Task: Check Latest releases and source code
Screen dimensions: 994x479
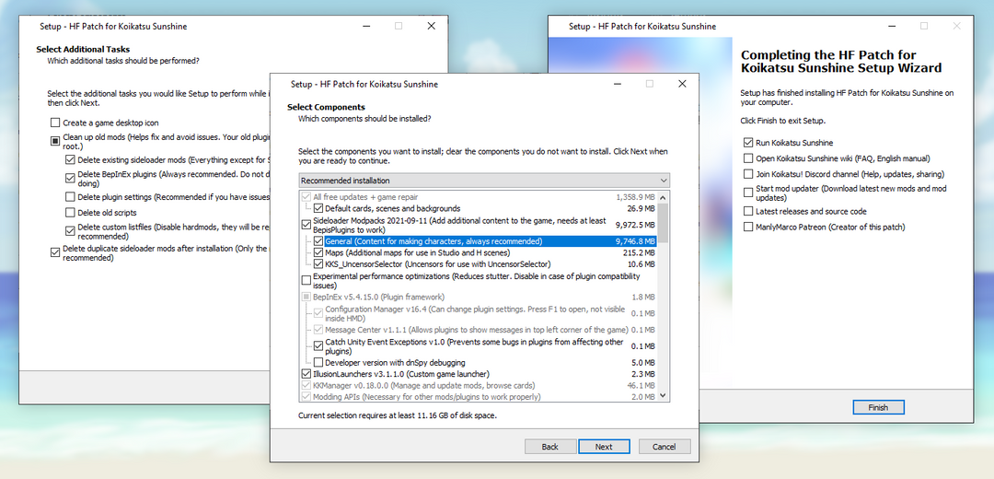Action: tap(748, 211)
